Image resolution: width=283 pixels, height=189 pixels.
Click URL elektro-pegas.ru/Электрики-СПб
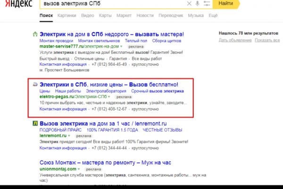click(73, 97)
